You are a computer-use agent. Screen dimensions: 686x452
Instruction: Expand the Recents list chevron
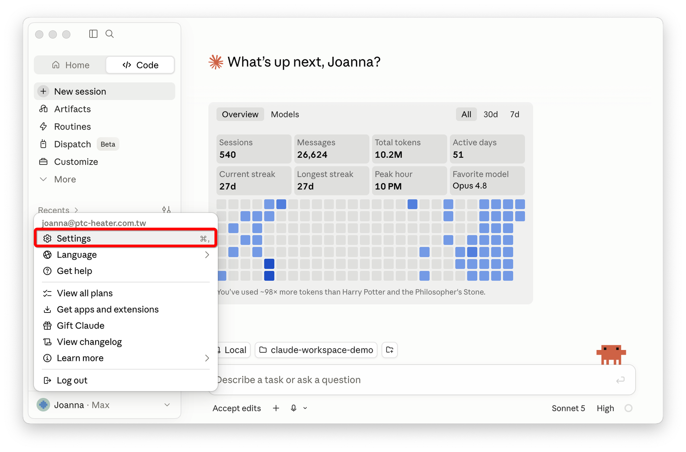click(76, 210)
